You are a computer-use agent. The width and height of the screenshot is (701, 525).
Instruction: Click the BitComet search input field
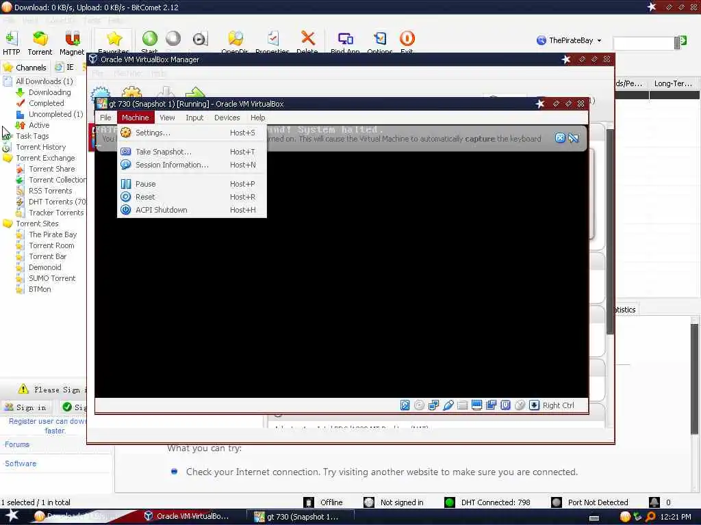[x=643, y=43]
